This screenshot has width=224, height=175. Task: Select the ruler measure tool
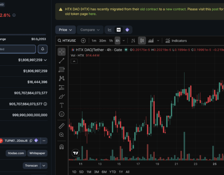(x=61, y=126)
